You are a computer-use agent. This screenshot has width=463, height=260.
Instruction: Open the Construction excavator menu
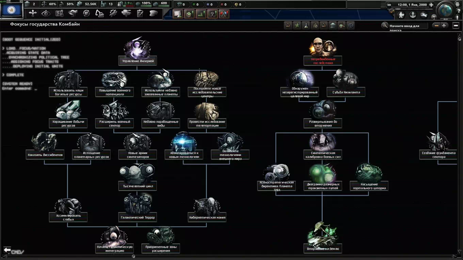(99, 14)
